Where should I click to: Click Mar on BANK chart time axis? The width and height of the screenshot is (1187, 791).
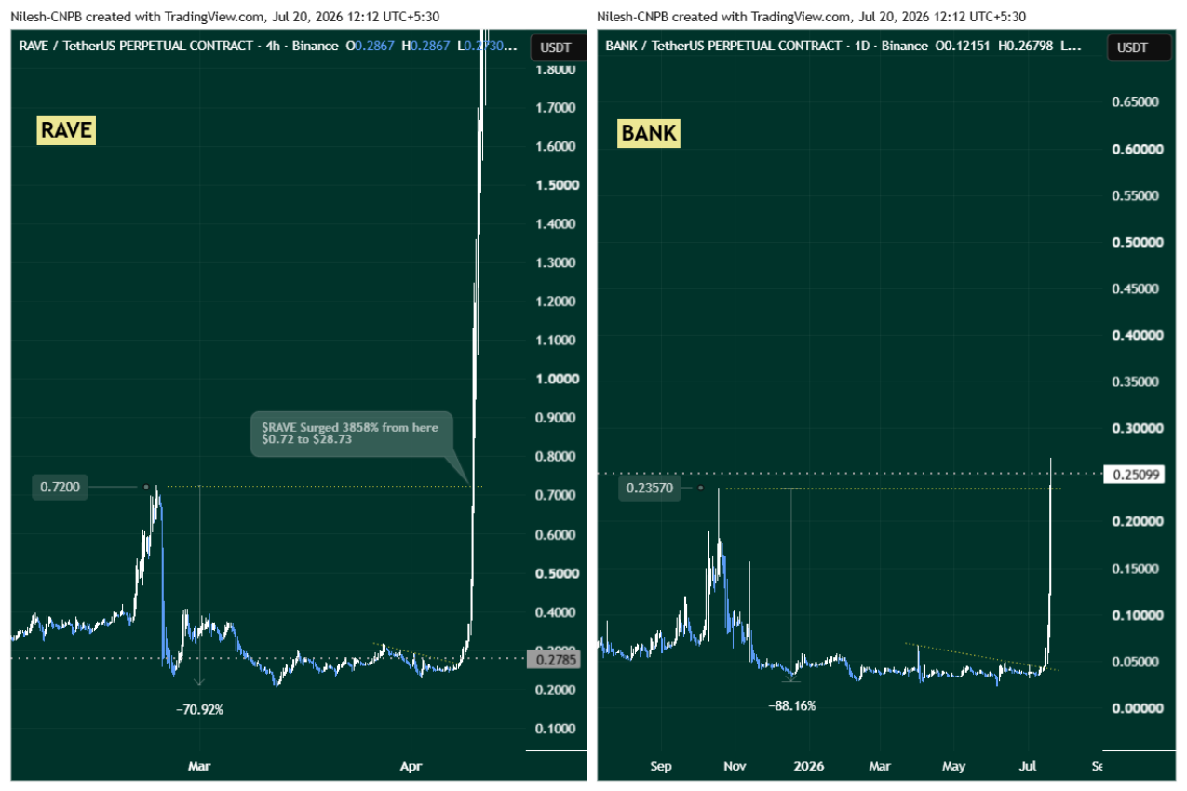coord(880,767)
